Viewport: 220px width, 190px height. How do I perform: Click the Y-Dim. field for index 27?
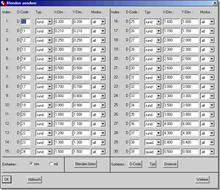point(190,124)
